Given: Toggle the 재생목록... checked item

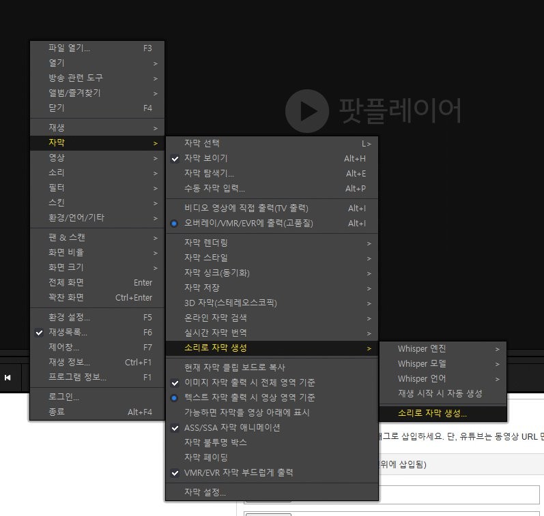Looking at the screenshot, I should tap(97, 333).
